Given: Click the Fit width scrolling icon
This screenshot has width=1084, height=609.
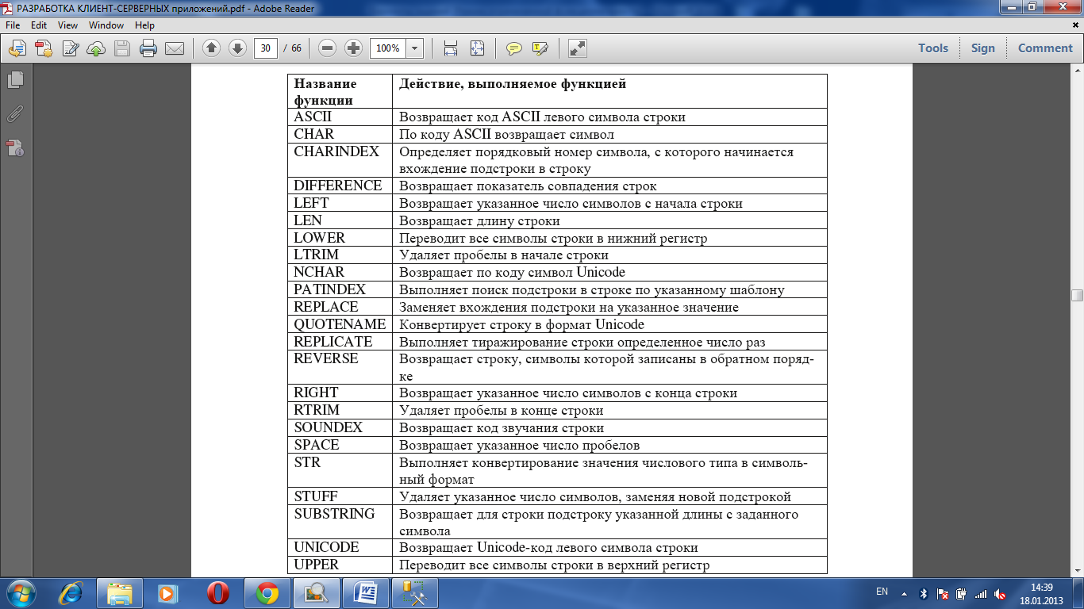Looking at the screenshot, I should (451, 48).
